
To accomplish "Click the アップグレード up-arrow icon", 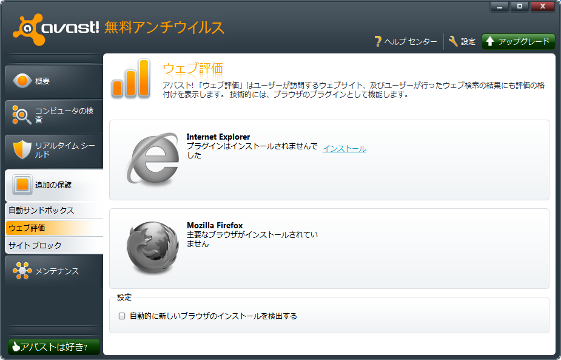I will [x=490, y=41].
